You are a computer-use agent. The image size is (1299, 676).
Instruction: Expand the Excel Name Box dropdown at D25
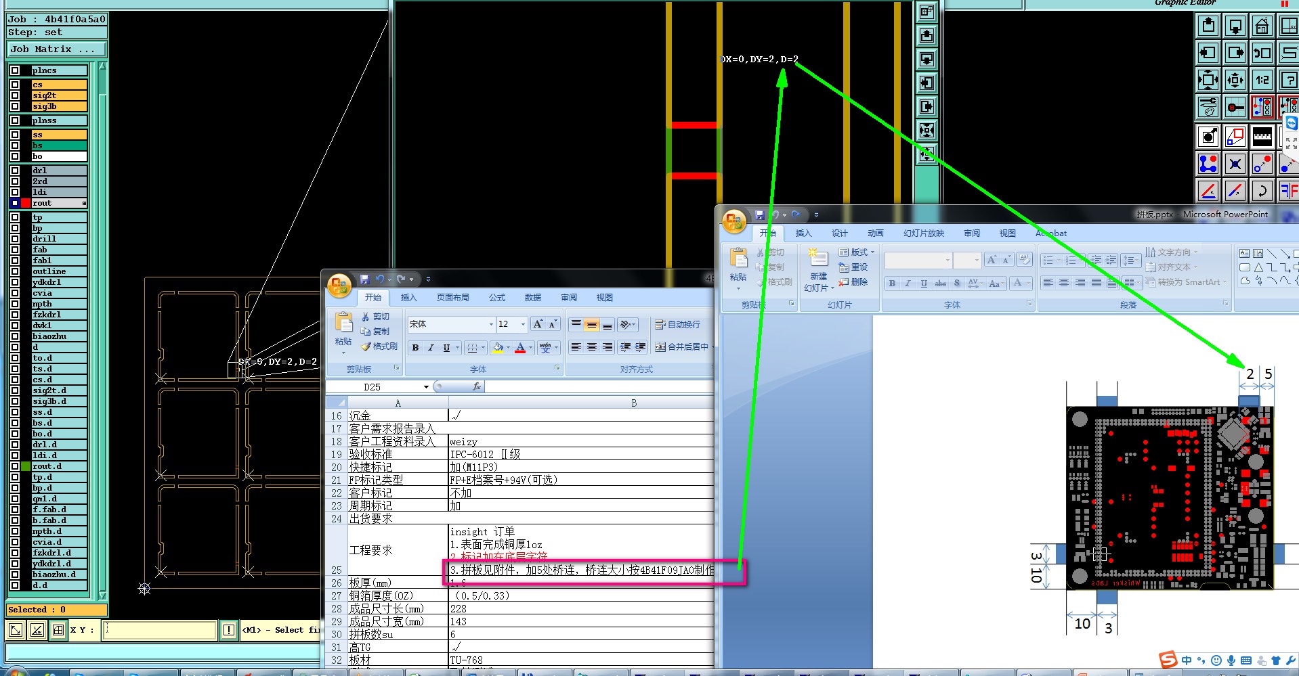[426, 387]
